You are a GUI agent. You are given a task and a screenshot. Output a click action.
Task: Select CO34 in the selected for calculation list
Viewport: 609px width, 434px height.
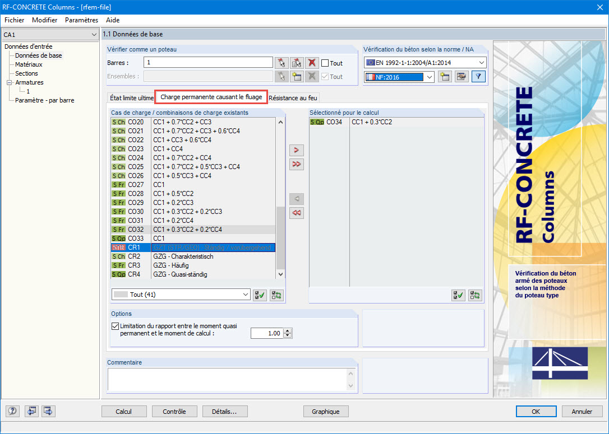[x=396, y=122]
